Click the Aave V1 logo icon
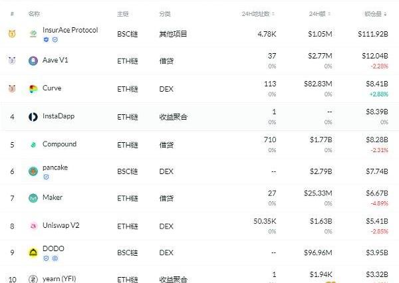 click(x=33, y=60)
